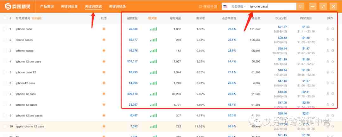Open Amazon icon for iphone cases row
This screenshot has width=342, height=137.
click(x=327, y=51)
